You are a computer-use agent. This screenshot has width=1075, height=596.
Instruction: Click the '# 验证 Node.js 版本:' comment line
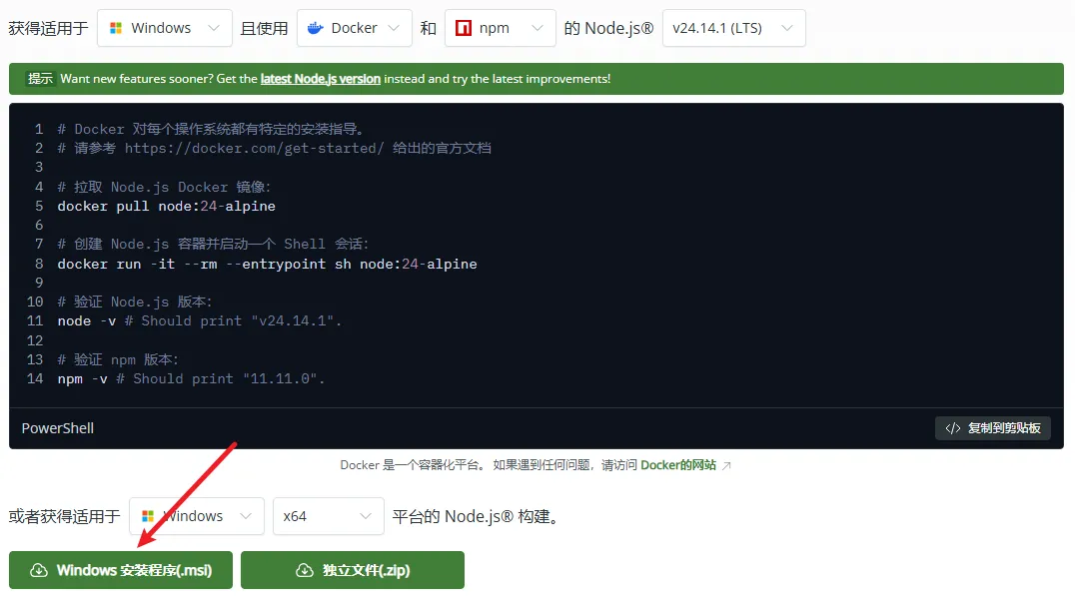pyautogui.click(x=135, y=302)
